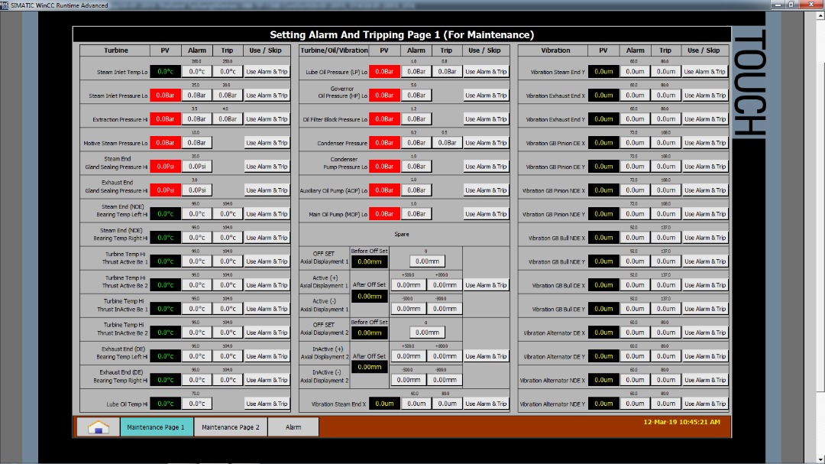Open the Alarm tab

click(x=293, y=427)
